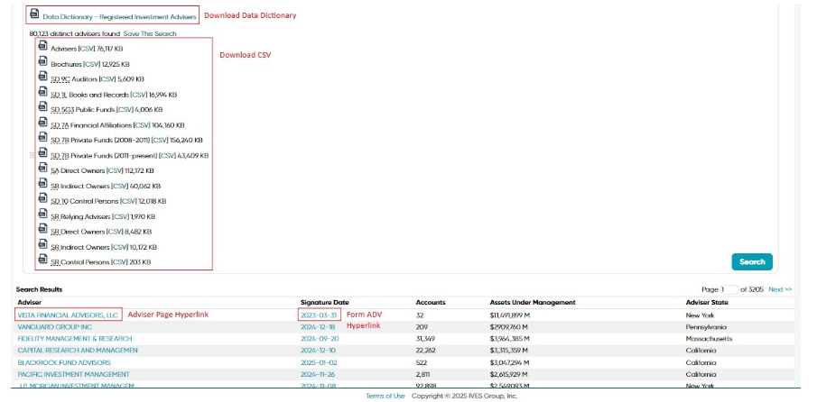
Task: Open the Terms of Use footer link
Action: [385, 396]
